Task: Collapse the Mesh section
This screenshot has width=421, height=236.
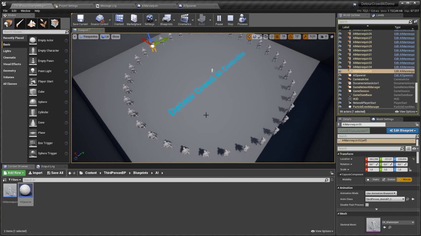Action: pyautogui.click(x=338, y=214)
